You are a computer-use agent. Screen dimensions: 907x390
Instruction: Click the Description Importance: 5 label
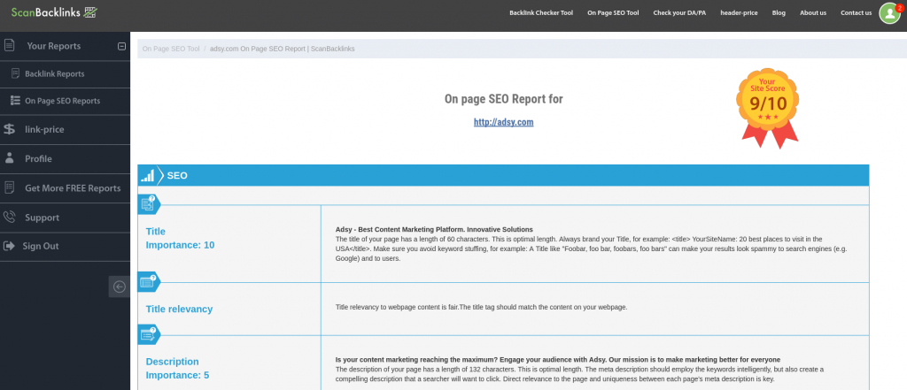tap(177, 369)
